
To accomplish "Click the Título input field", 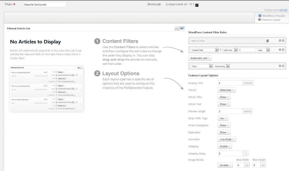I will [44, 4].
